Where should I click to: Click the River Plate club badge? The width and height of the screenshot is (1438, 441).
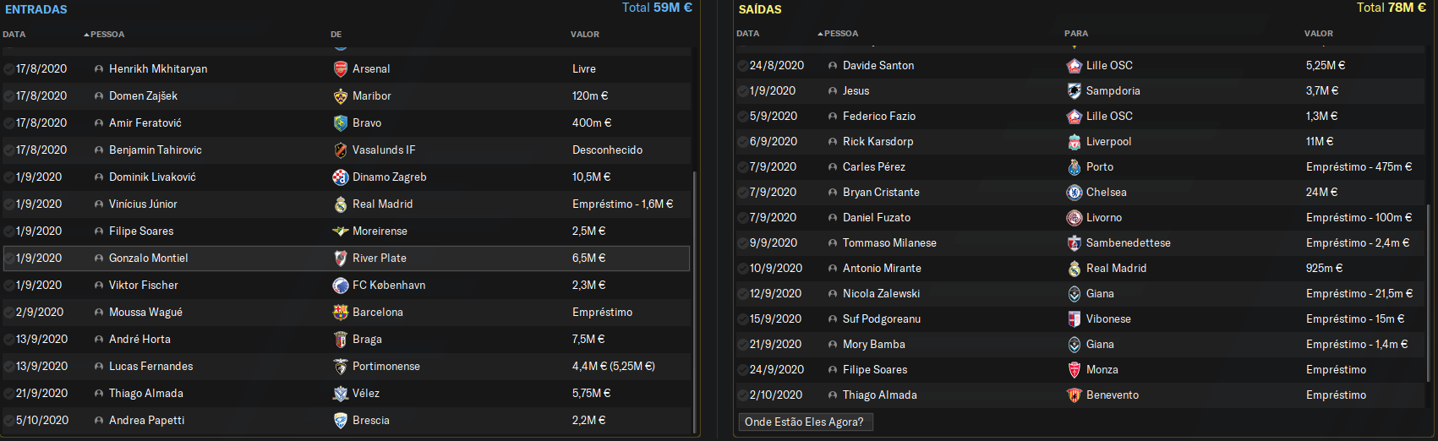tap(340, 259)
